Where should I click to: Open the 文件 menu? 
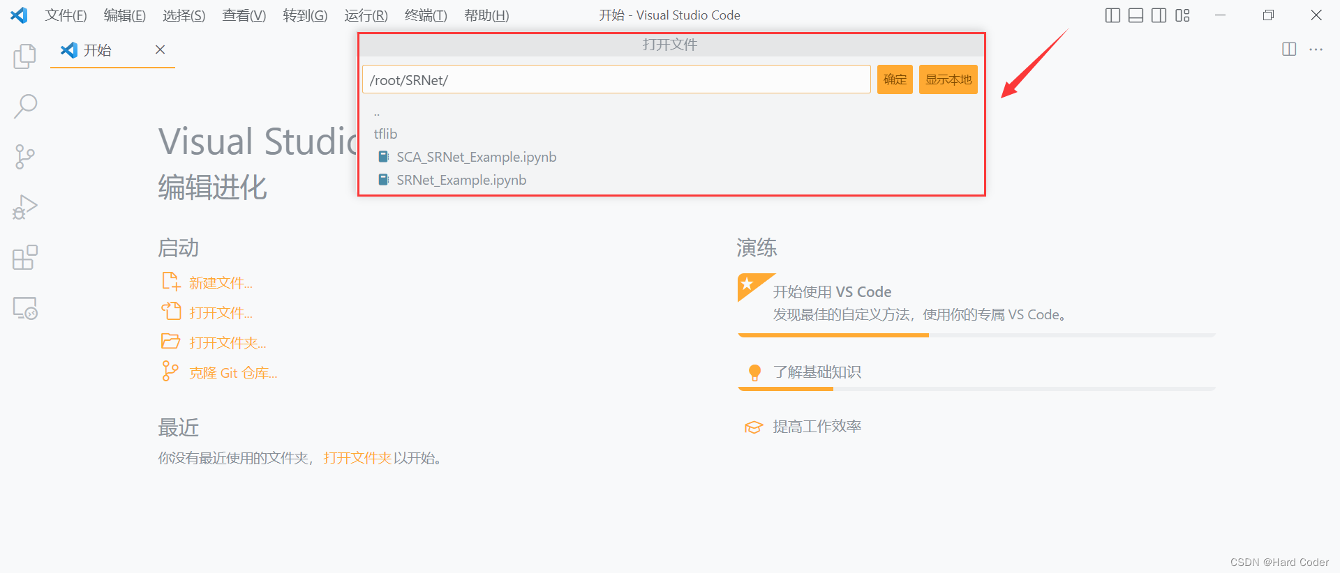coord(66,15)
